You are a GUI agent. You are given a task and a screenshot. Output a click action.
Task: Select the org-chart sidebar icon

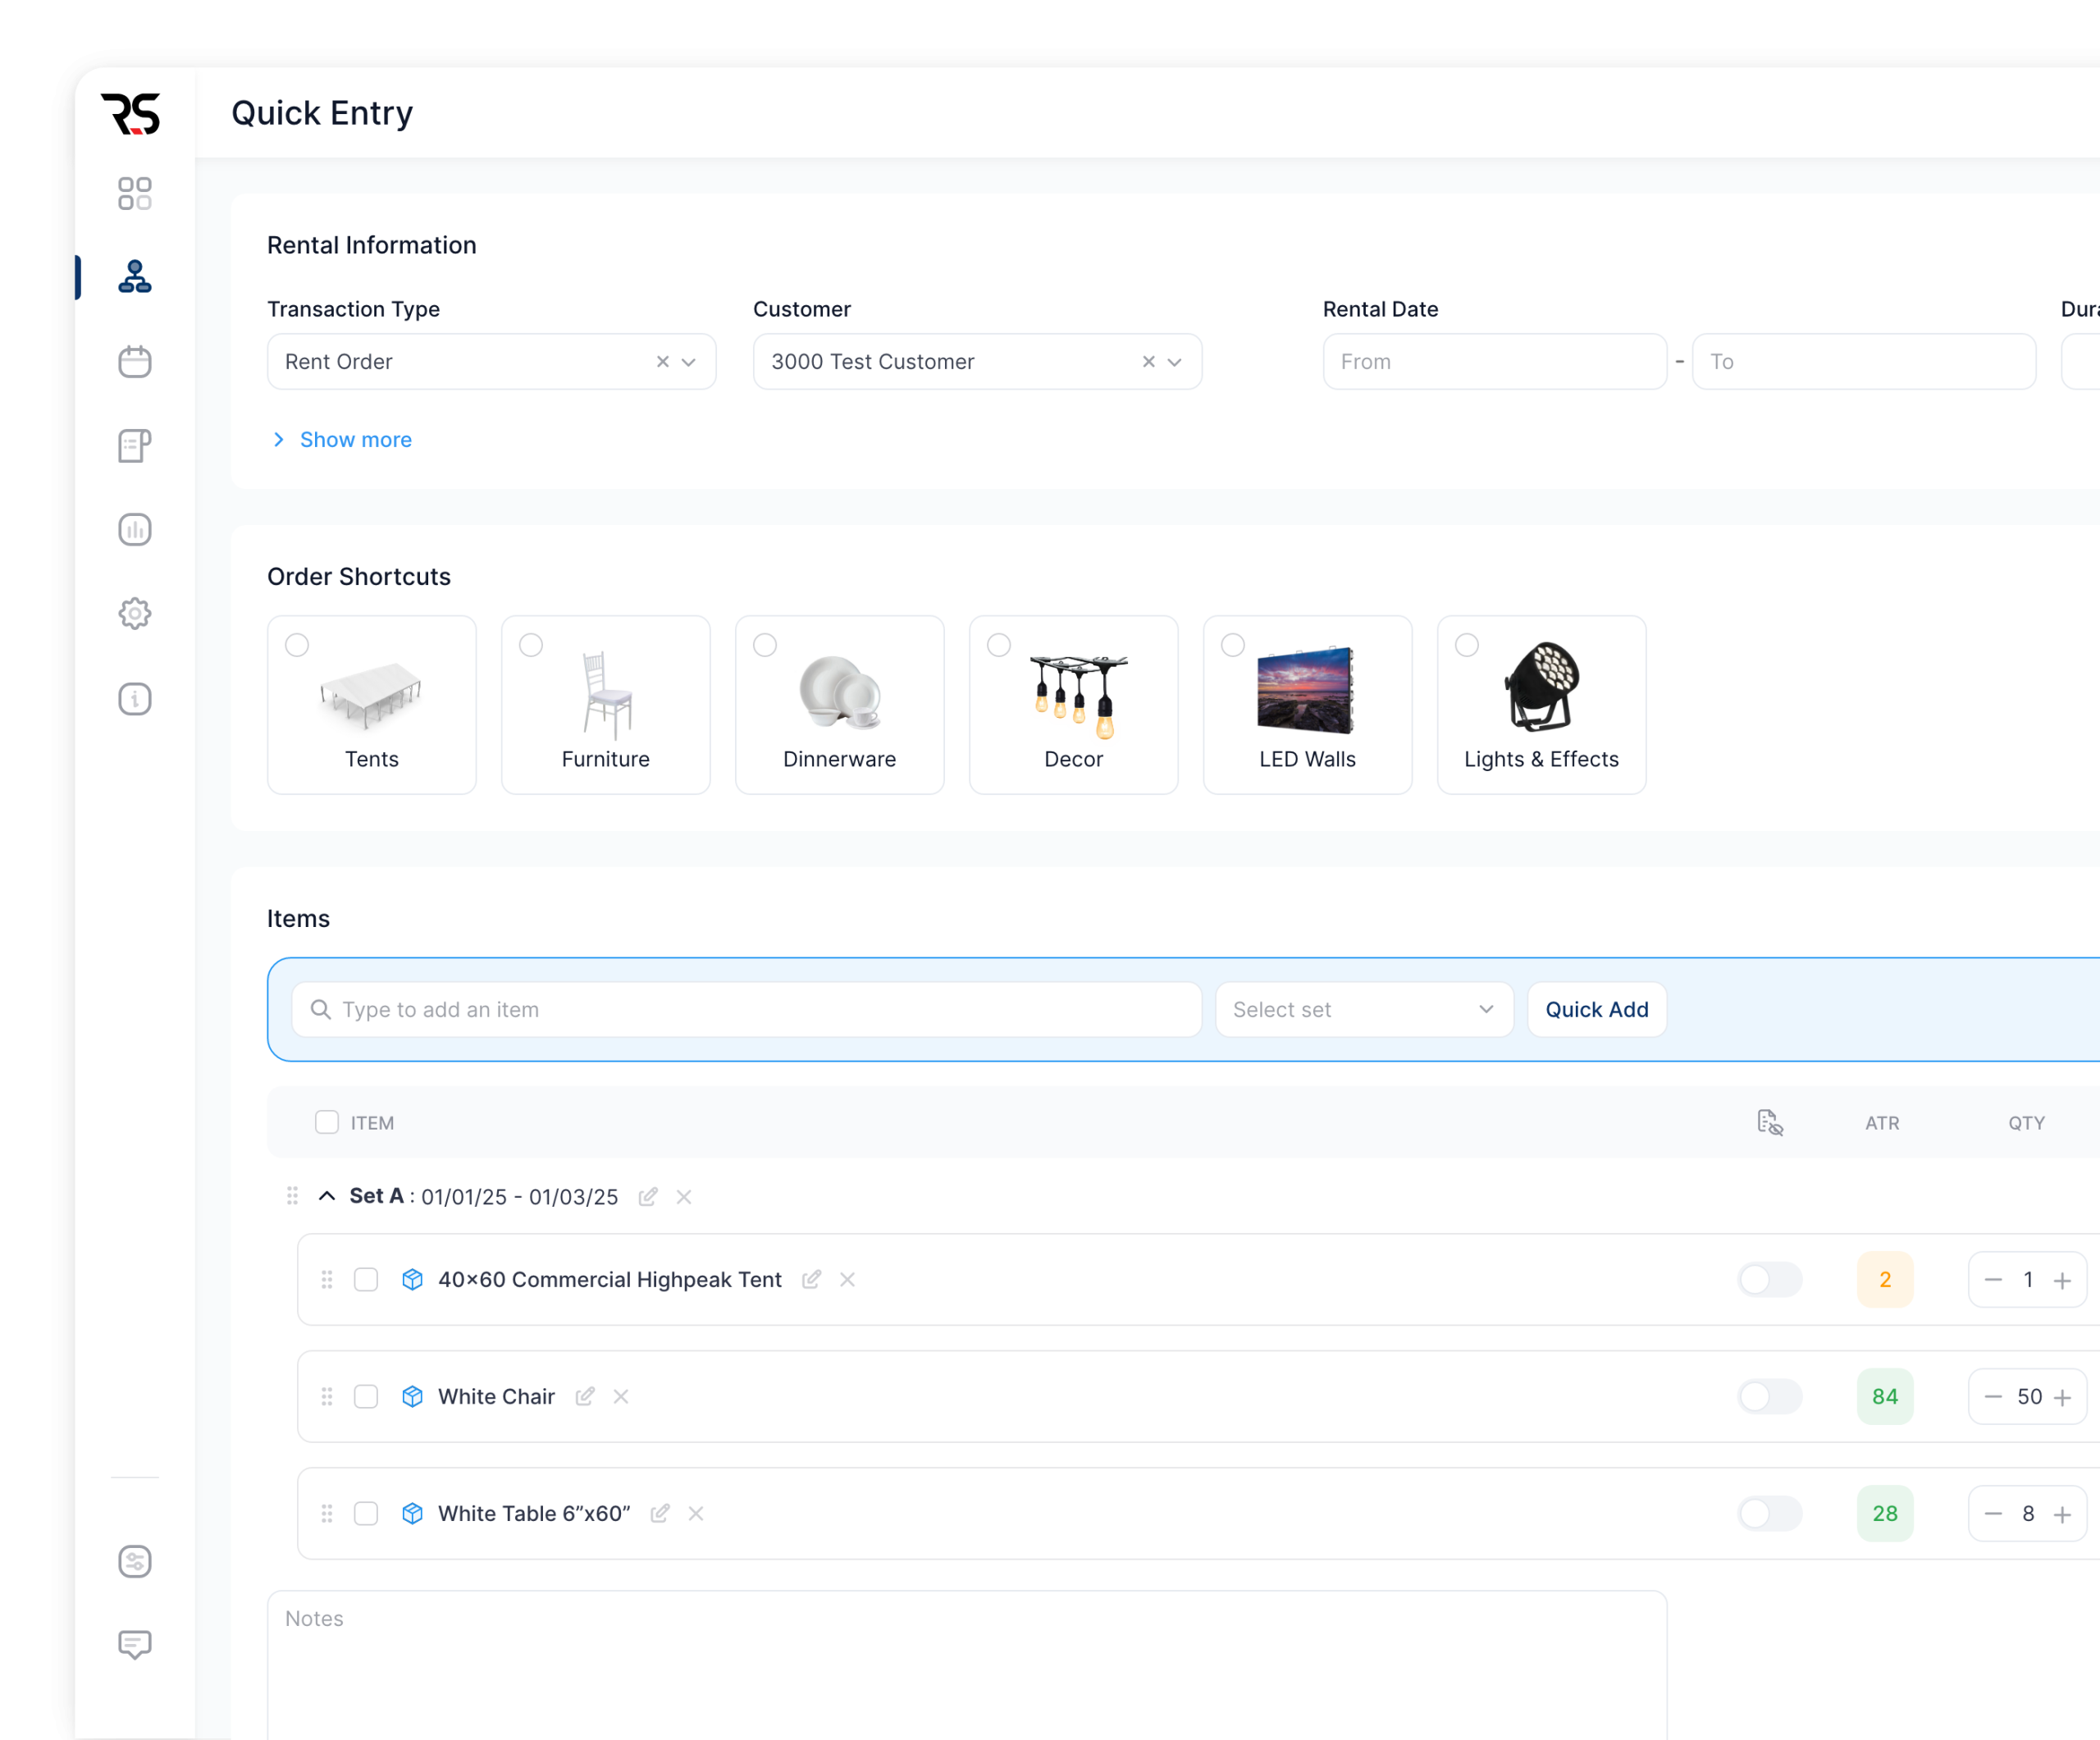click(134, 276)
